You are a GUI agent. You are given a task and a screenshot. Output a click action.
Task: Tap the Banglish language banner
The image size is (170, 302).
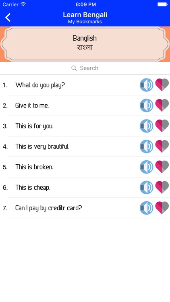pos(85,44)
